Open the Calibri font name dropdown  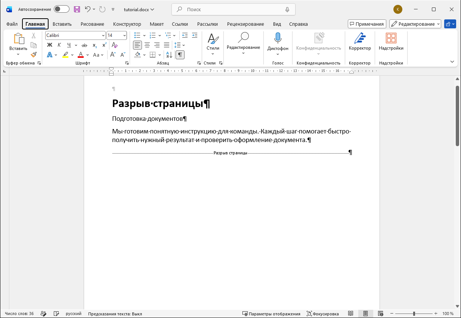pyautogui.click(x=103, y=35)
